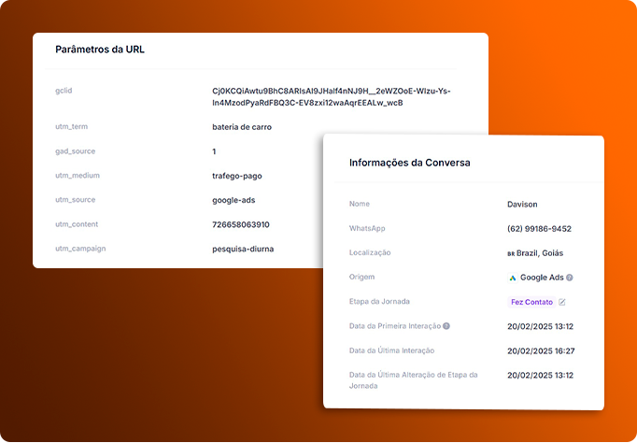This screenshot has width=637, height=443.
Task: Click the WhatsApp number (62) 99186-9452
Action: pos(539,229)
